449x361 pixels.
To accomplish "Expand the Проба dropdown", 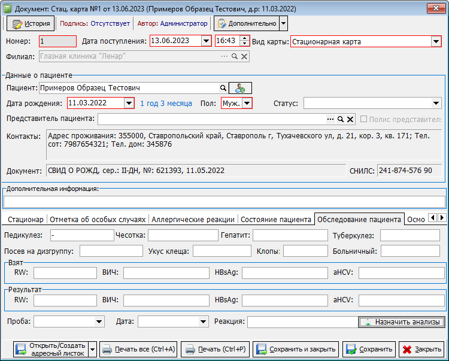I will [x=99, y=321].
